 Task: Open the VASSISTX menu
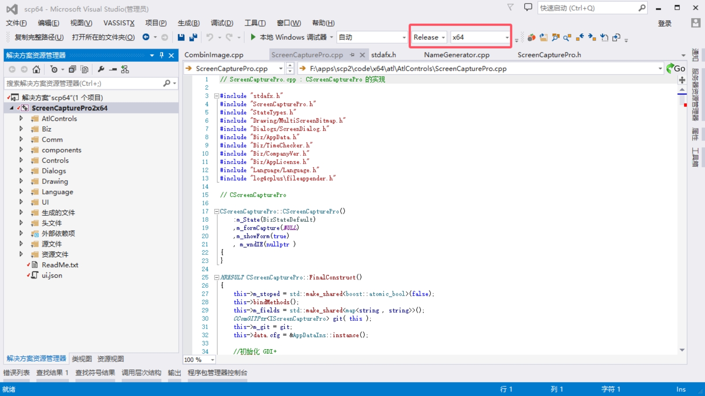coord(119,23)
